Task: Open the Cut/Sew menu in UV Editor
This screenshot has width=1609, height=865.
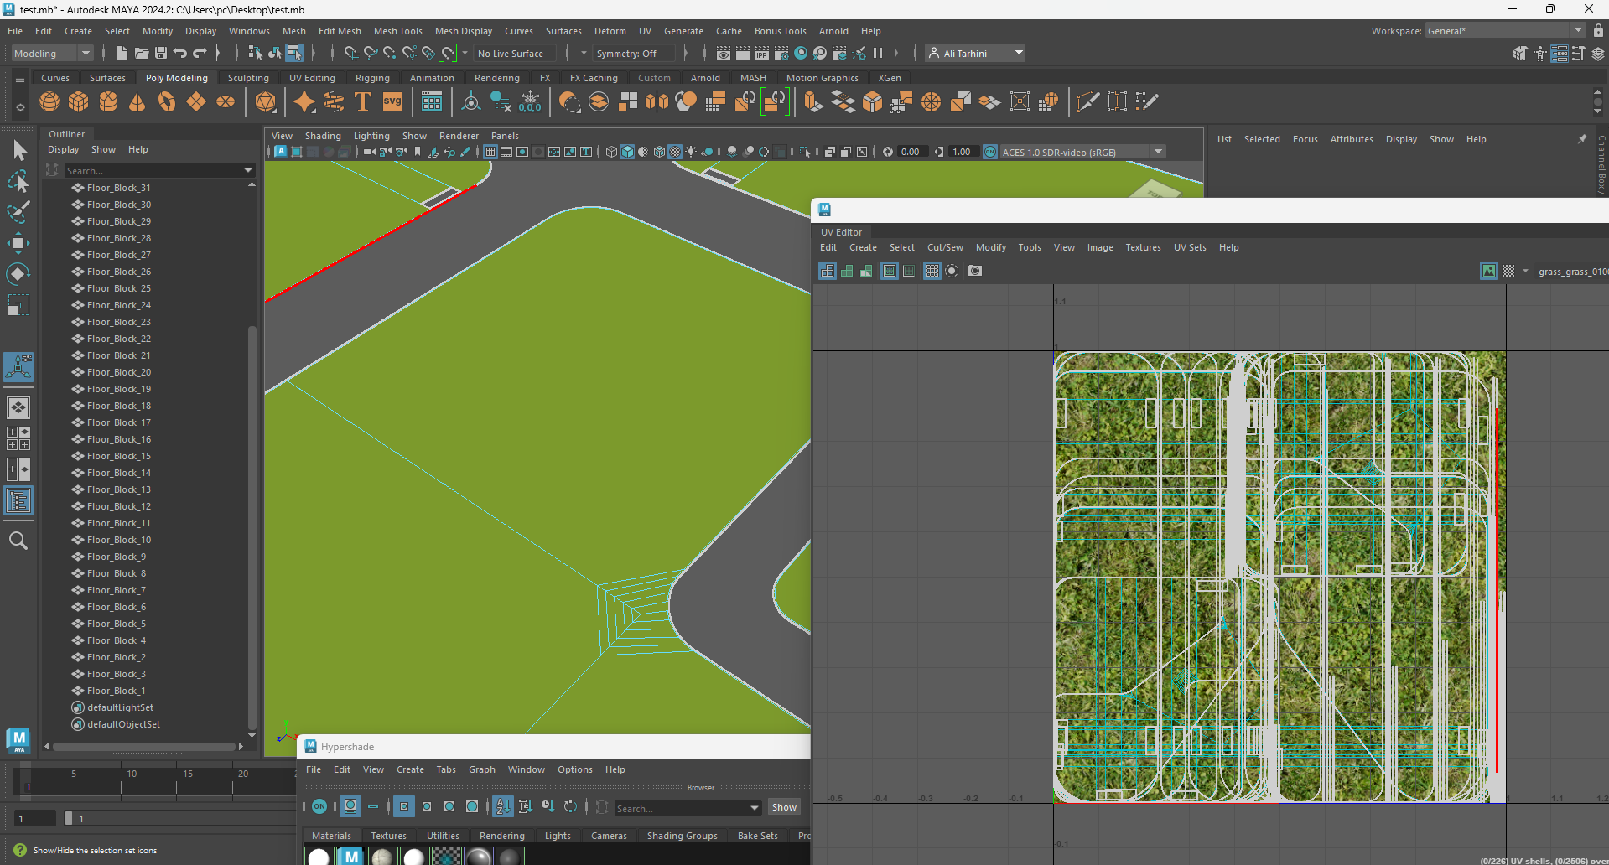Action: pos(945,247)
